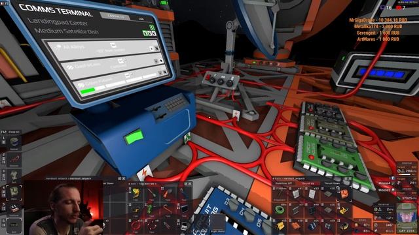The height and width of the screenshot is (235, 419).
Task: Click the Serengeit donation entry
Action: pos(378,33)
